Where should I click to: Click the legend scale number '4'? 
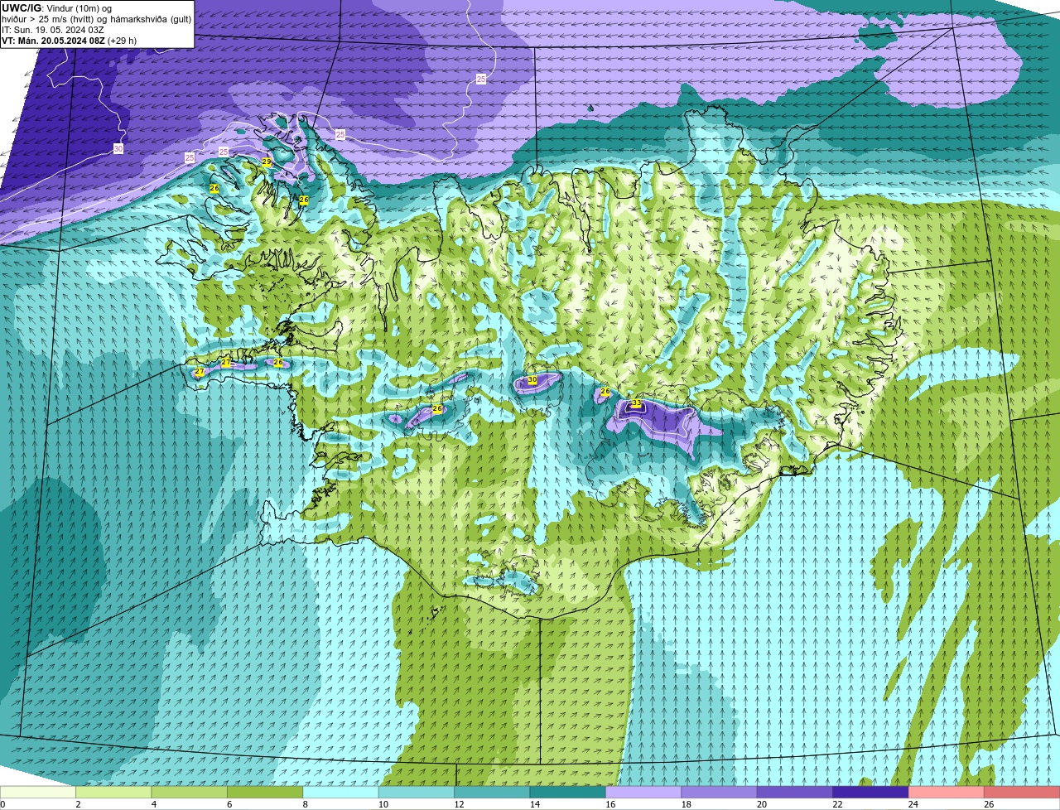[154, 804]
